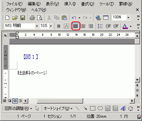The image size is (142, 121).
Task: Toggle character border A button
Action: (x=66, y=26)
